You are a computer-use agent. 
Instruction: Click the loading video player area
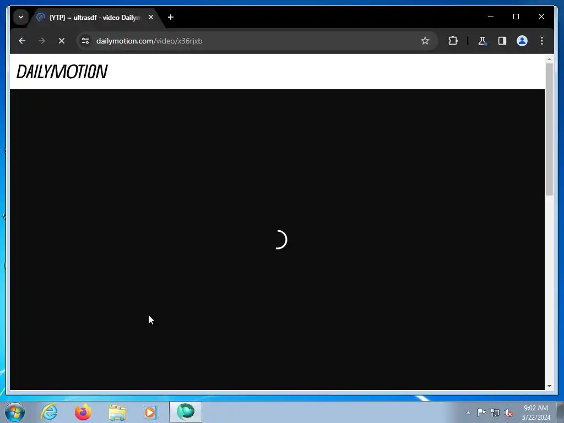point(278,240)
